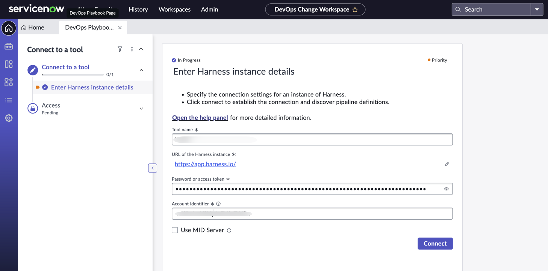Click the pencil stage icon for Connect to a tool
The height and width of the screenshot is (271, 548).
point(33,70)
